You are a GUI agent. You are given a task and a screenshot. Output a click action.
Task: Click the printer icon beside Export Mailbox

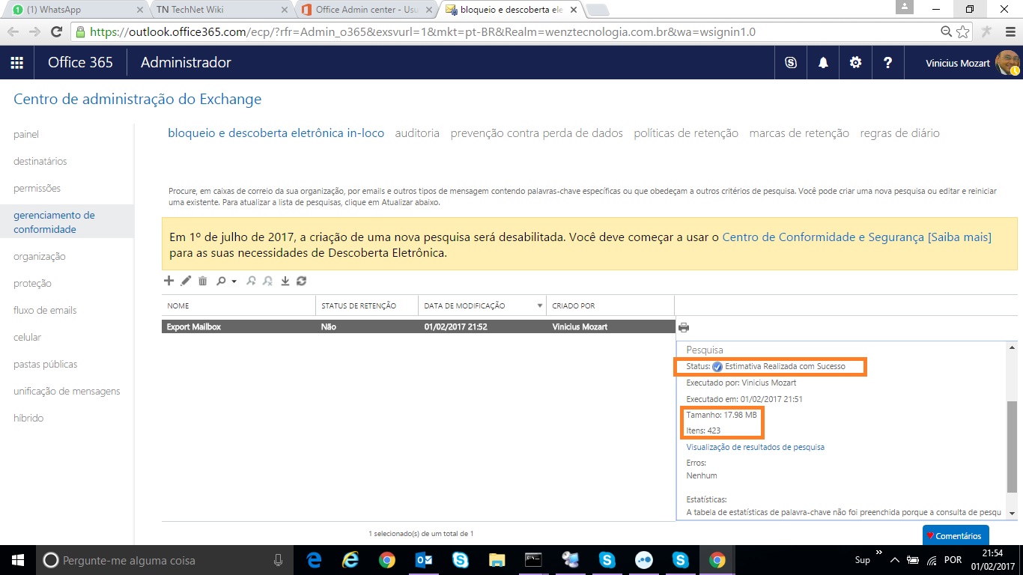click(683, 327)
